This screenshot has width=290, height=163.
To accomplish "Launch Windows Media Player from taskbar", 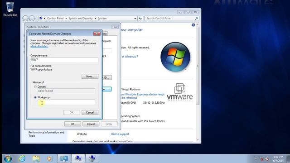I will click(x=49, y=158).
